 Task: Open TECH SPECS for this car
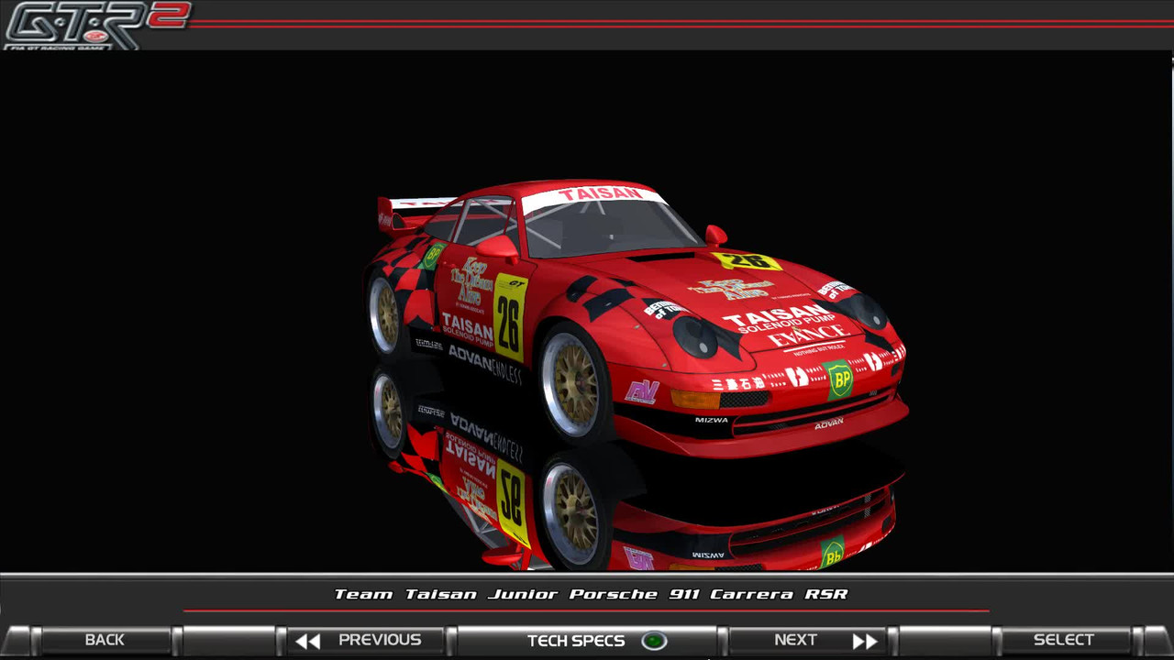click(x=587, y=640)
